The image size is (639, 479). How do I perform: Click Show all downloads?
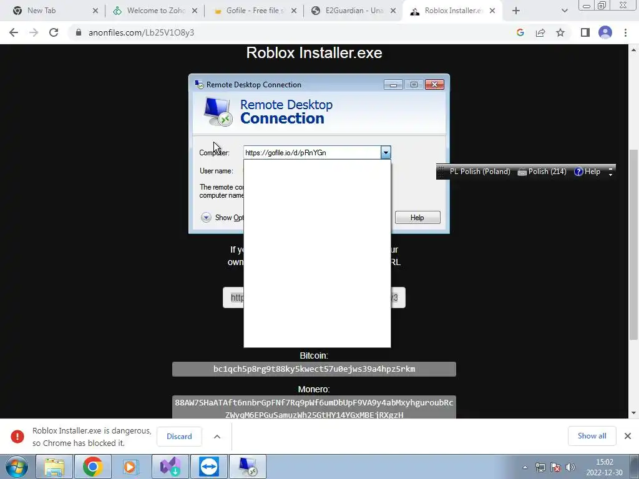[592, 436]
